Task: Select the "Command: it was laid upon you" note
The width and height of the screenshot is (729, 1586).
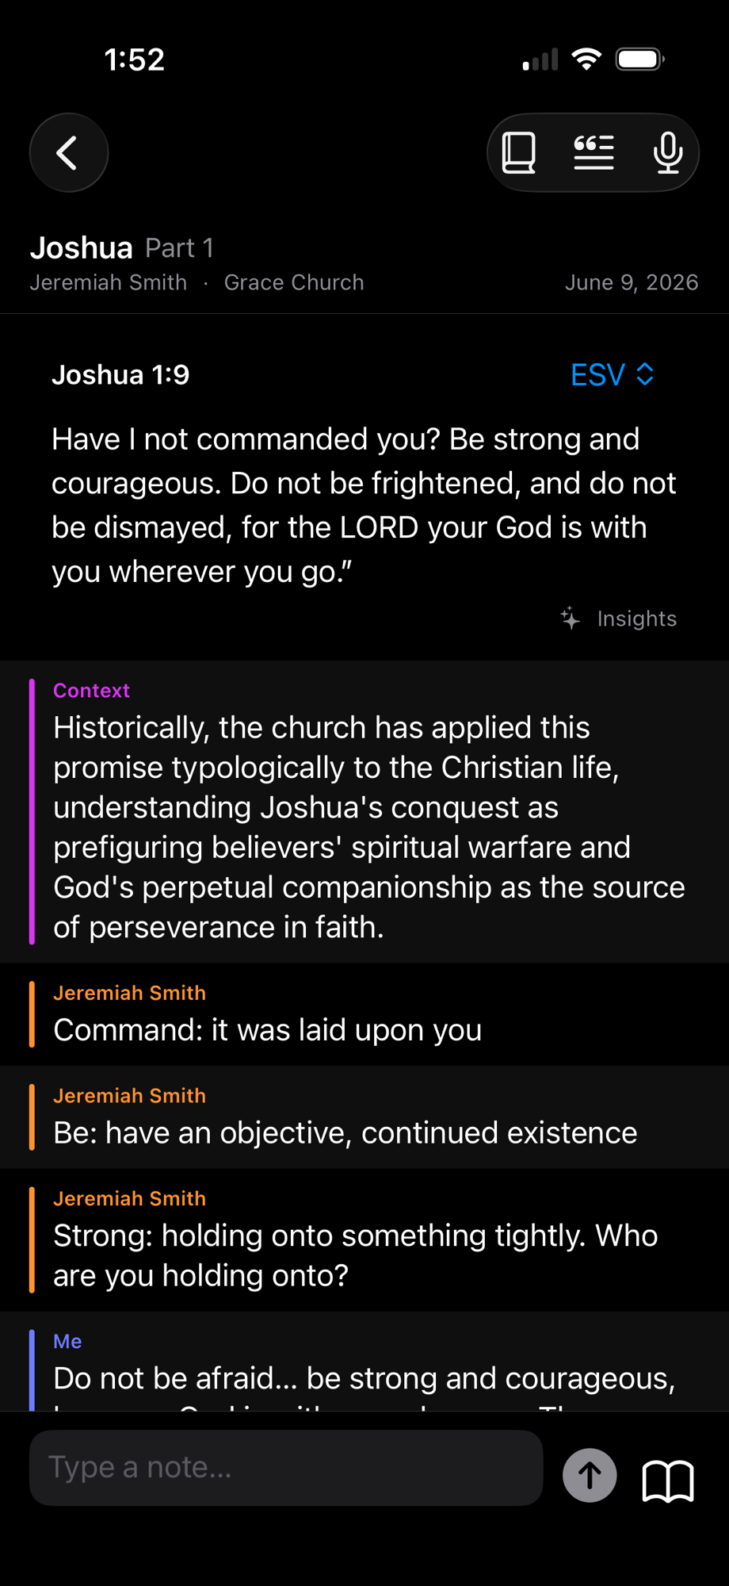Action: pos(364,1014)
